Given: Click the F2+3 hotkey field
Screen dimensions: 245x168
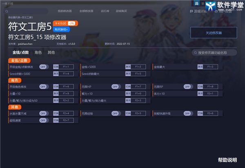Looking at the screenshot, I should point(138,101).
